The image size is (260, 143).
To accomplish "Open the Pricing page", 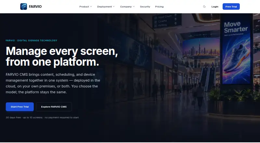I will click(159, 6).
